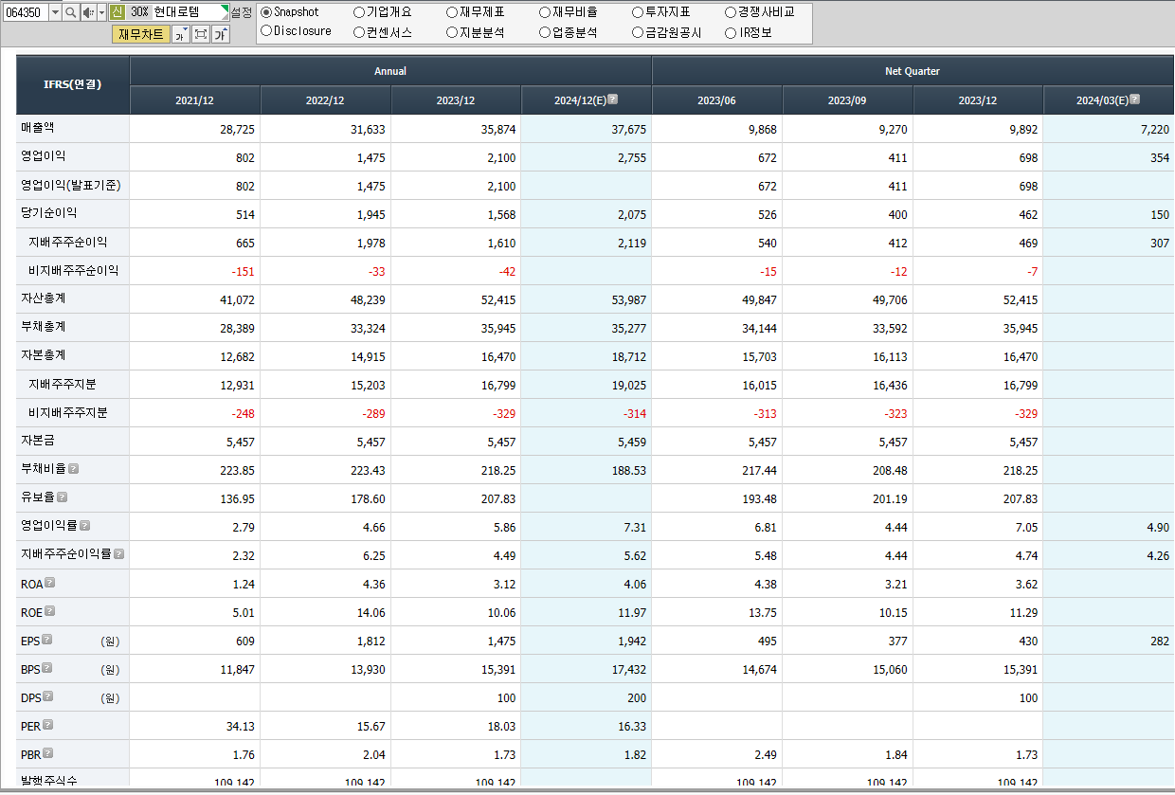Click the 자산총계 row label
Screen dimensions: 1175x795
pyautogui.click(x=44, y=298)
